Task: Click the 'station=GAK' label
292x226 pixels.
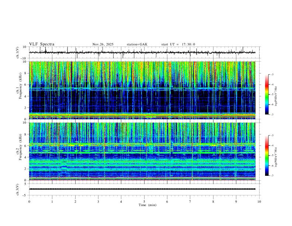Action: pyautogui.click(x=137, y=44)
